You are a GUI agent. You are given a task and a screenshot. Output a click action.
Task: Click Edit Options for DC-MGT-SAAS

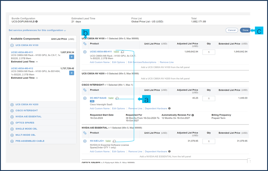point(119,109)
